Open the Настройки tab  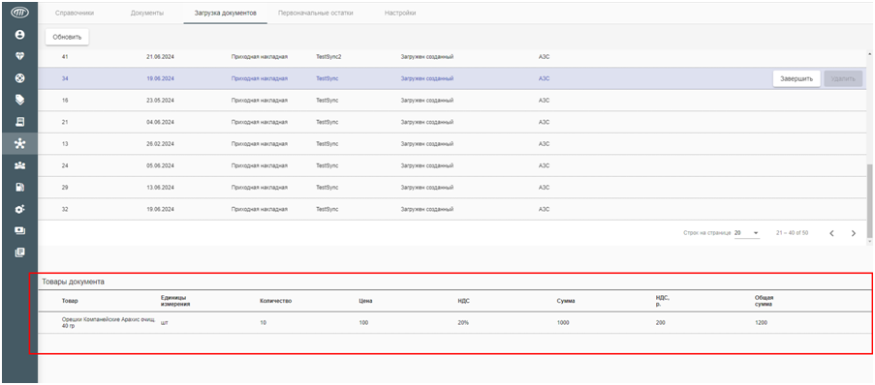pyautogui.click(x=400, y=13)
